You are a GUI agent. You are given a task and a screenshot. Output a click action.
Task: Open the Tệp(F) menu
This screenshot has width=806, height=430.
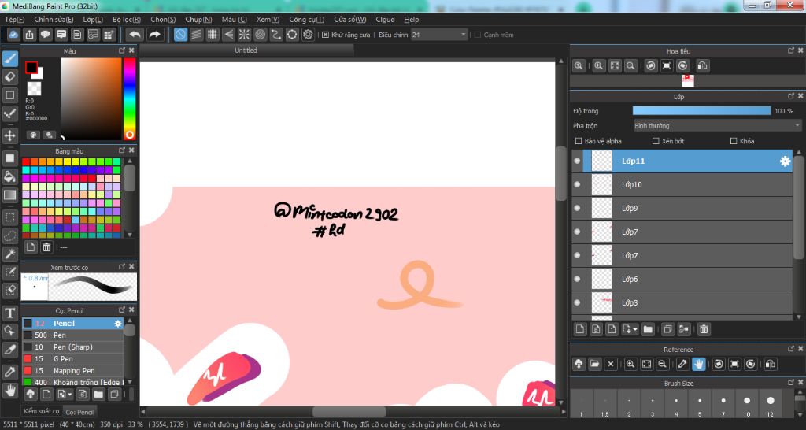14,20
